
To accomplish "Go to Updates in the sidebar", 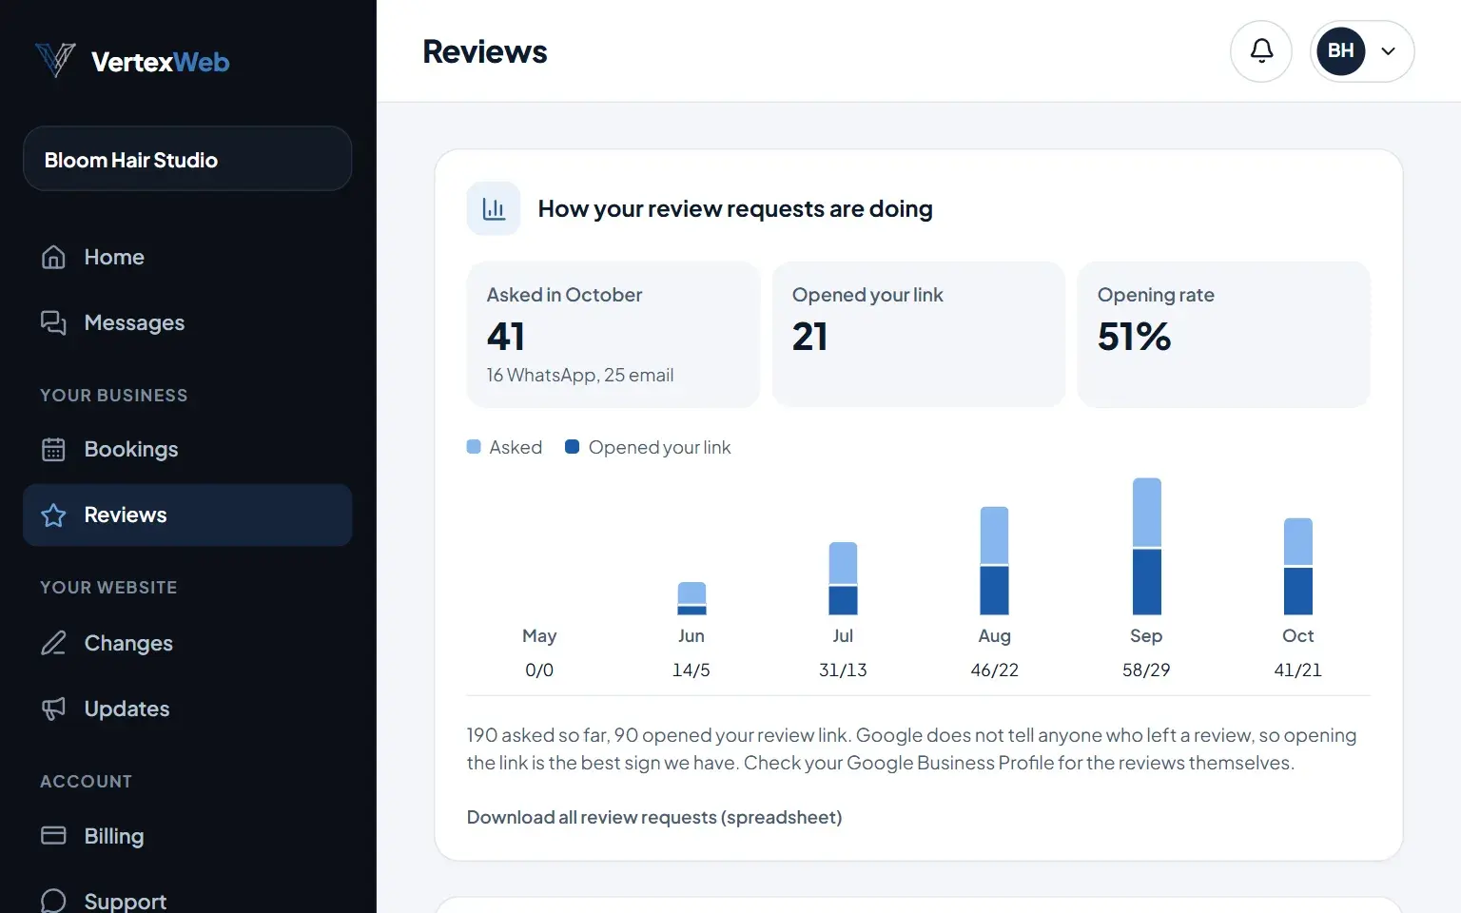I will click(x=187, y=709).
